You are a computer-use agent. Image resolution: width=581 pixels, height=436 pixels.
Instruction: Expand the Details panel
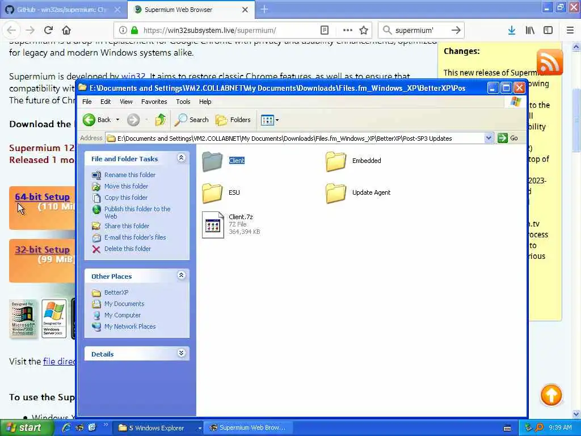point(181,353)
